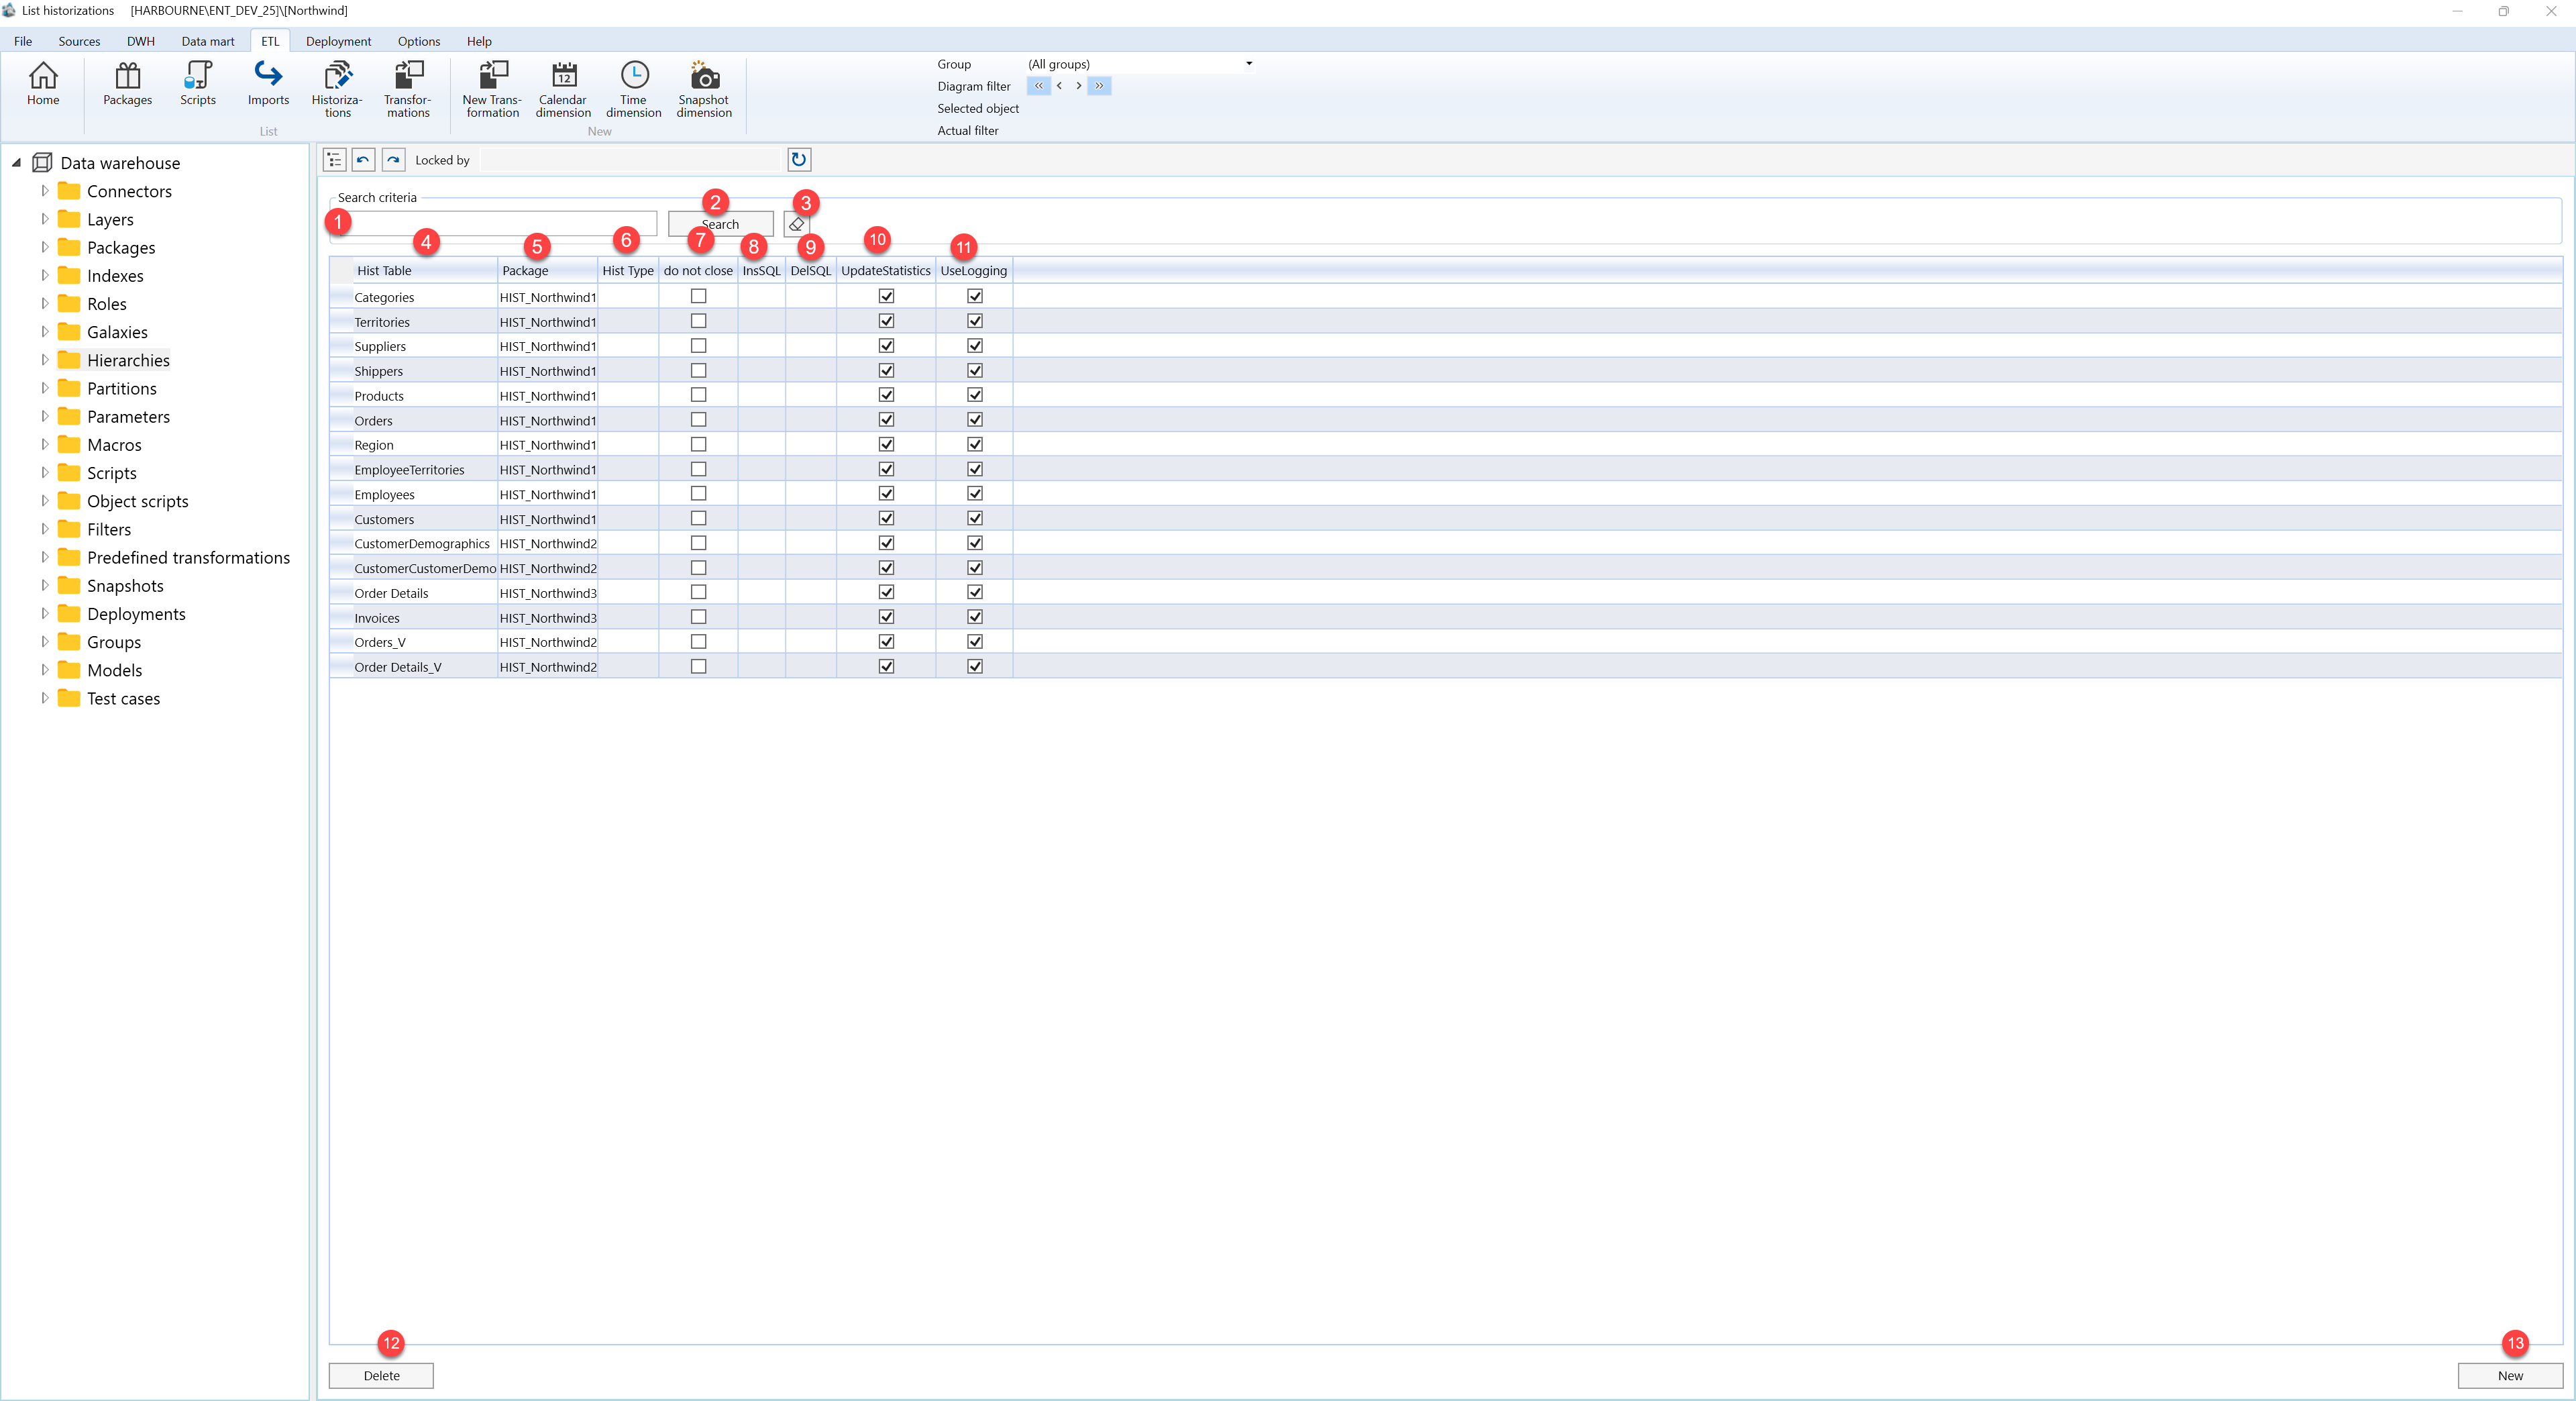
Task: Select the Connectors folder icon
Action: pyautogui.click(x=69, y=191)
